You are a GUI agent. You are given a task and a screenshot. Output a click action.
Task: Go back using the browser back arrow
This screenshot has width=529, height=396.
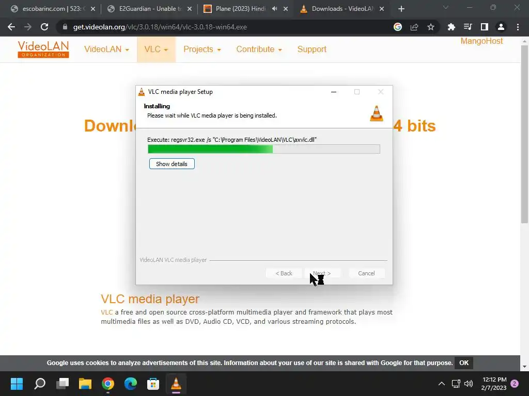tap(11, 27)
